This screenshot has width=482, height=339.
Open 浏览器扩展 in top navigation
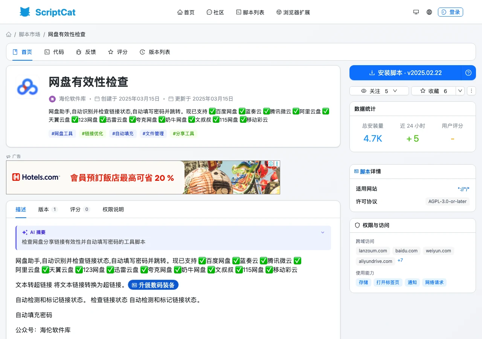[x=293, y=12]
